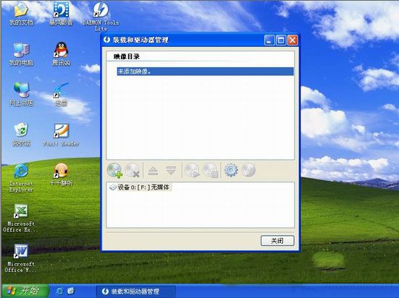Select device 0 [F:] 无媒体 entry
The height and width of the screenshot is (298, 399).
click(140, 187)
